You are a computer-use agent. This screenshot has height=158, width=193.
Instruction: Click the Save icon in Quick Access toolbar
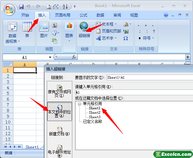point(21,6)
